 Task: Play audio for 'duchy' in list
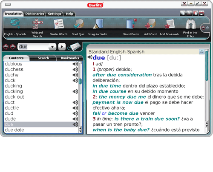coord(75,75)
